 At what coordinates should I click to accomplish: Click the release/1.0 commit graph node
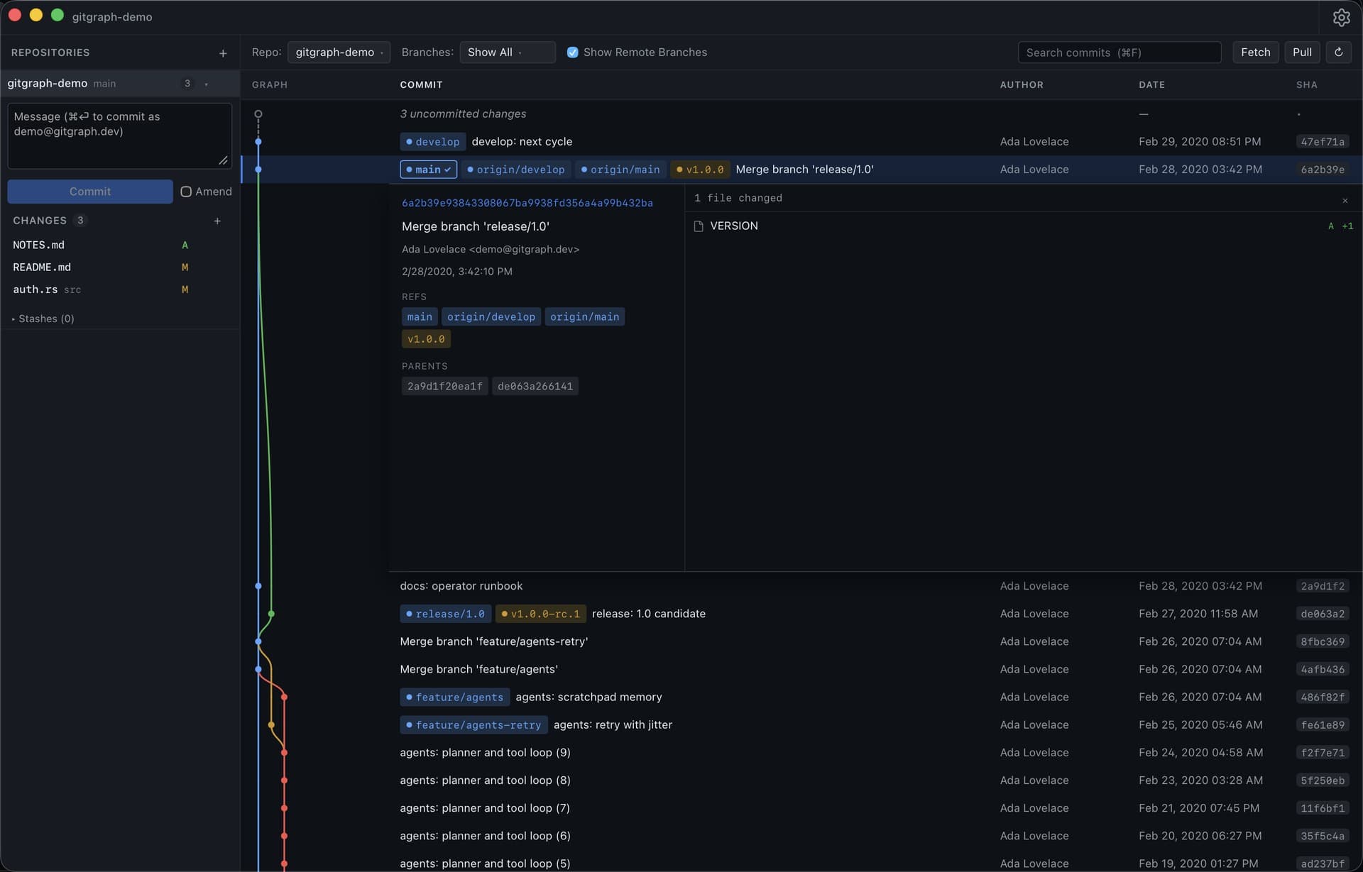pos(271,614)
